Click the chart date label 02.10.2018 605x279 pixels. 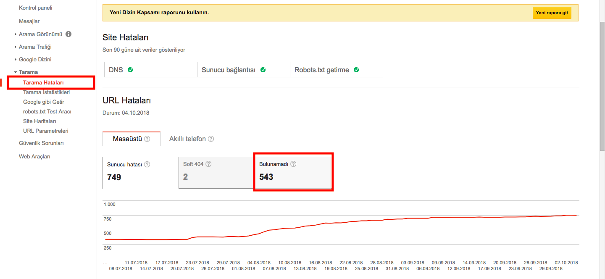click(566, 263)
